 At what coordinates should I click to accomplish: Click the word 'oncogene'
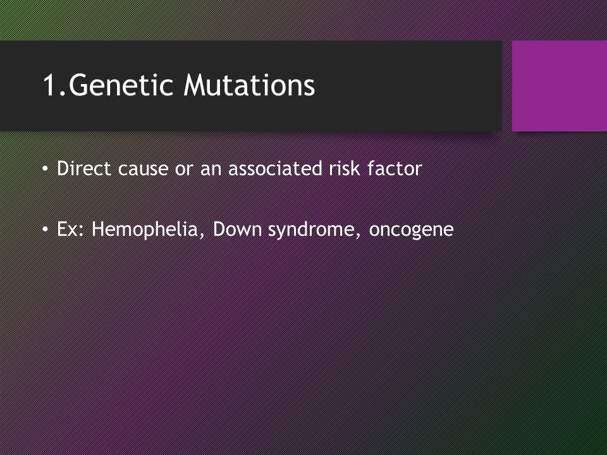(x=411, y=230)
